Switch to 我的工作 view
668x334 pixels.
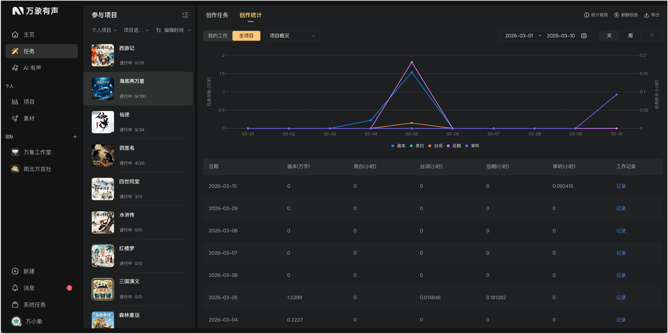tap(218, 36)
